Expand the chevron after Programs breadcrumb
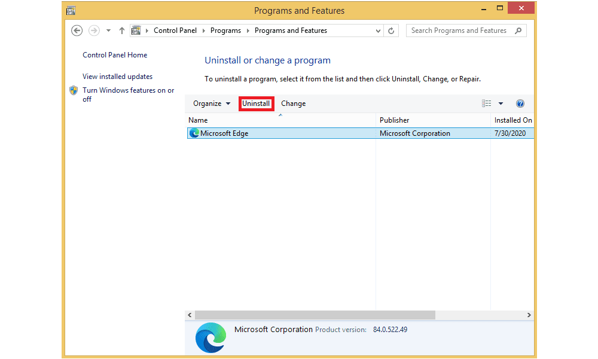 (x=248, y=31)
